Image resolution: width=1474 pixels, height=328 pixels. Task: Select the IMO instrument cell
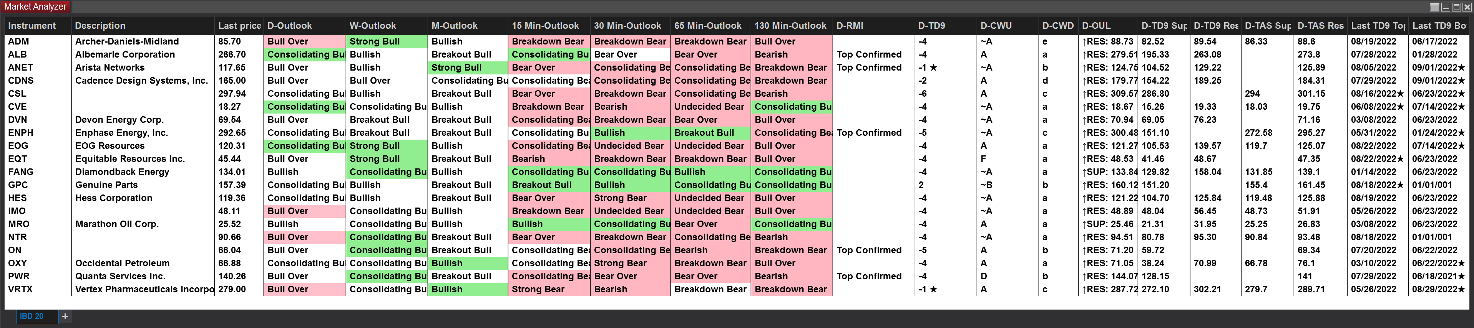[38, 211]
